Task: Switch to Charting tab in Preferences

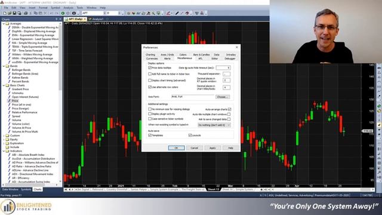Action: 150,54
